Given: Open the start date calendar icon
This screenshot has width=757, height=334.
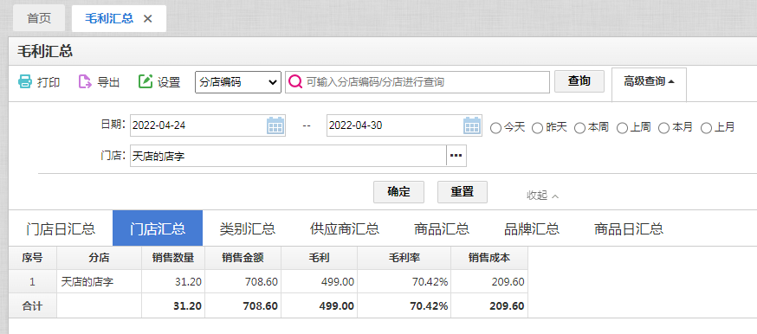Looking at the screenshot, I should (275, 125).
